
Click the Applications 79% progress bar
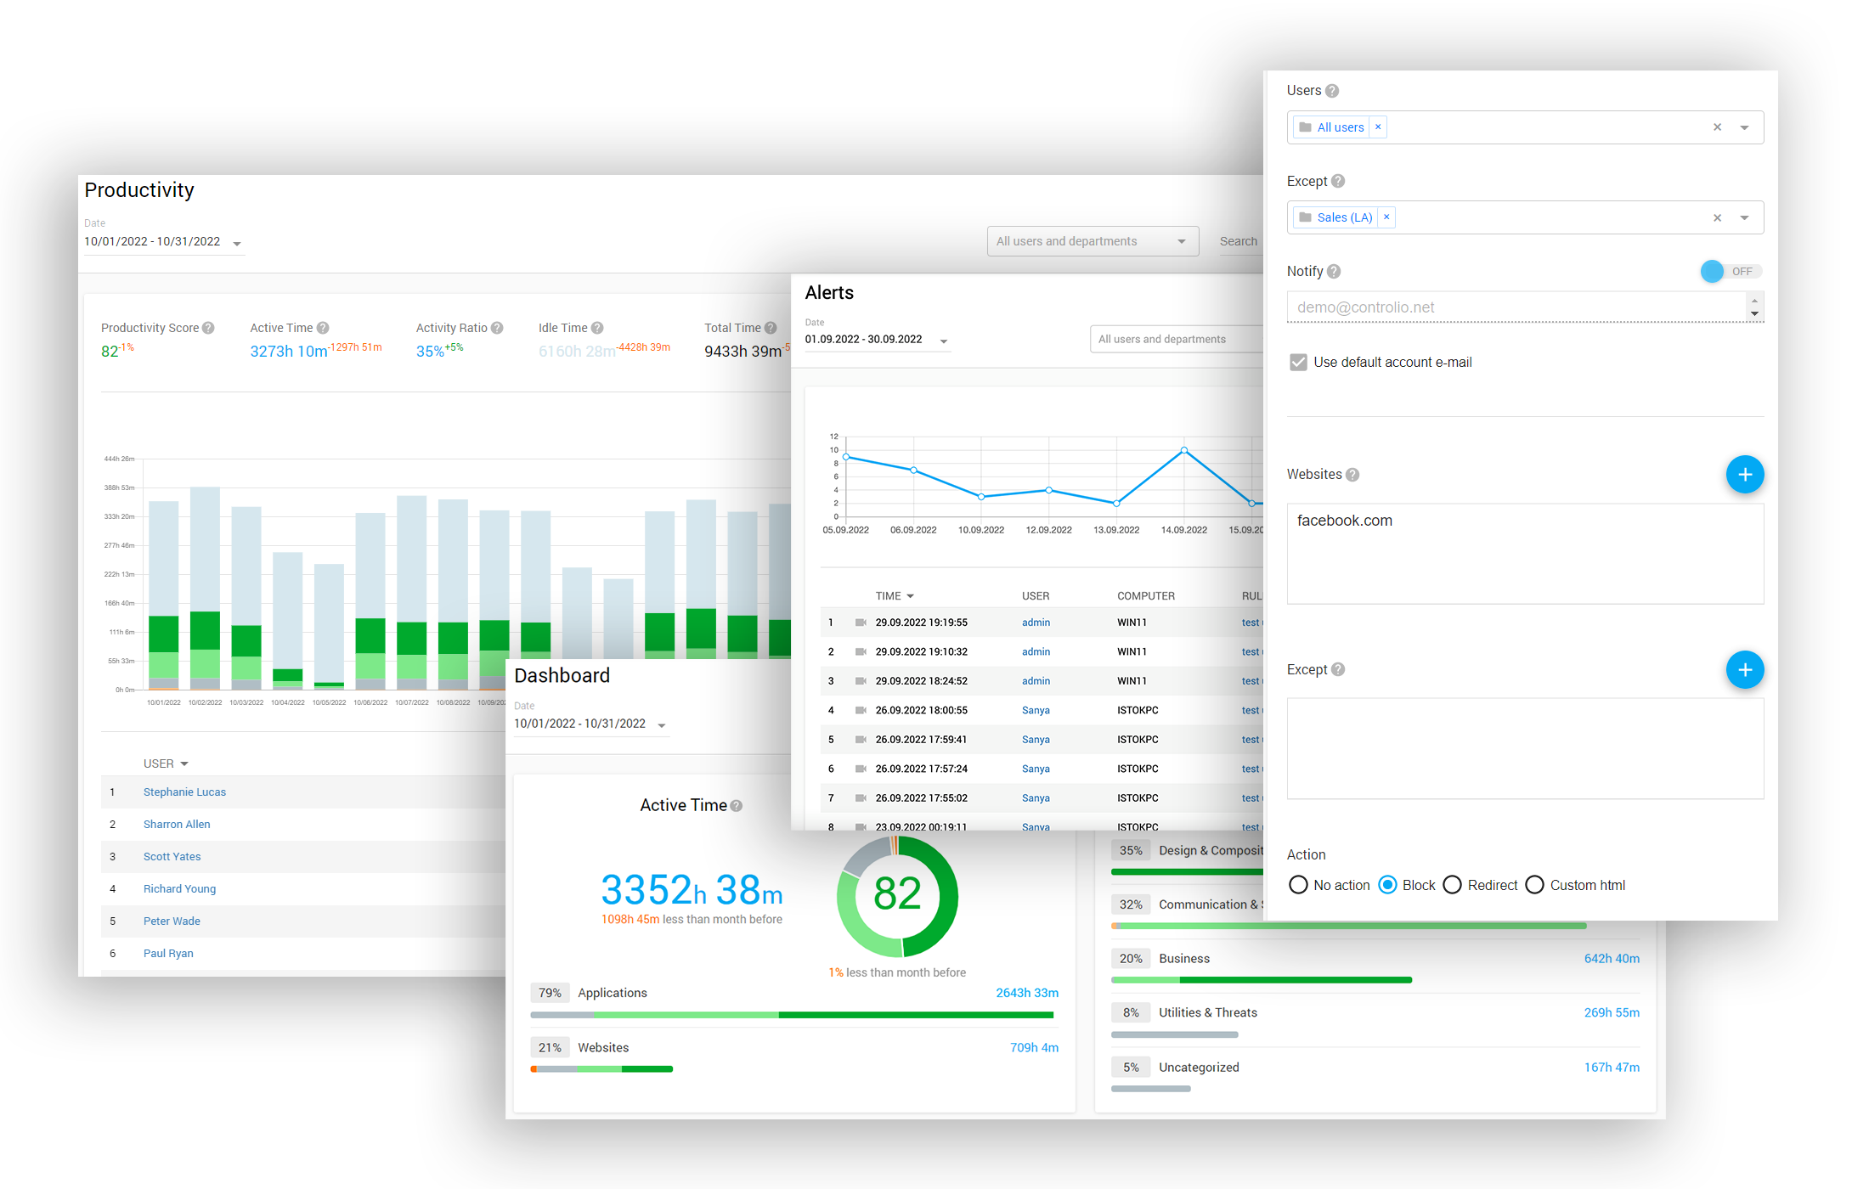pyautogui.click(x=792, y=1015)
